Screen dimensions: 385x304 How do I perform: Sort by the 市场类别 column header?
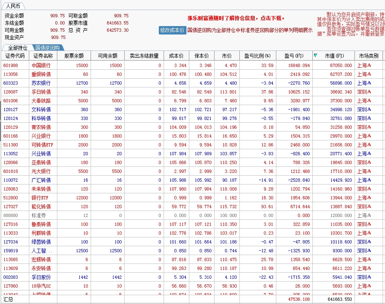click(x=369, y=56)
